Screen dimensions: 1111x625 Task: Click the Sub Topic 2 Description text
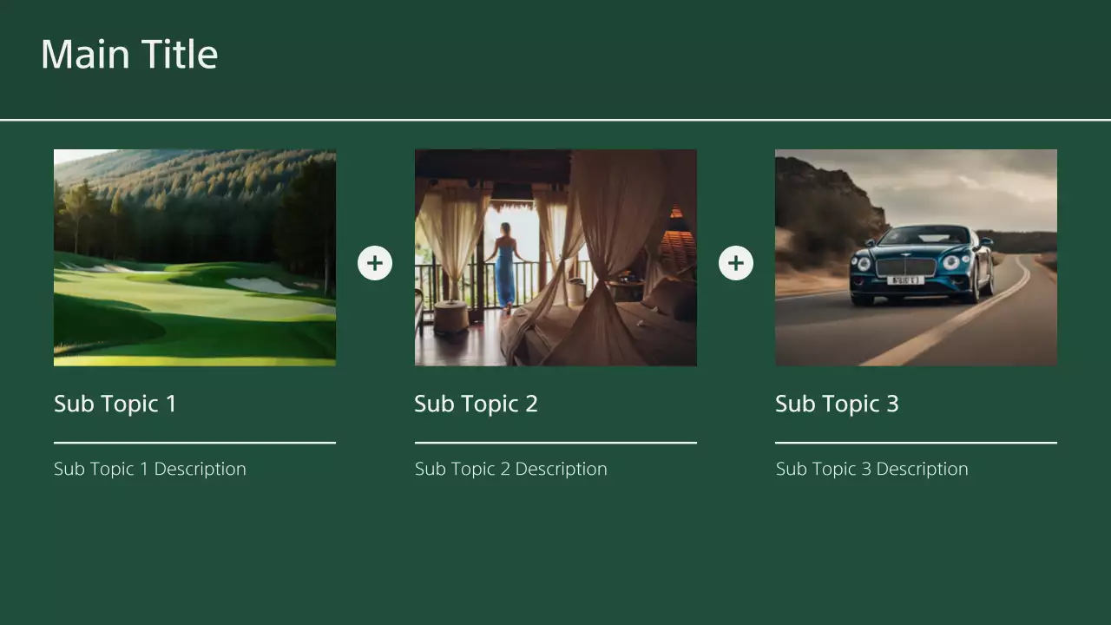coord(511,469)
